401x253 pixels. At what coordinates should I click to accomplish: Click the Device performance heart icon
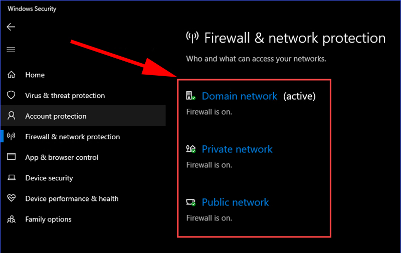tap(11, 198)
